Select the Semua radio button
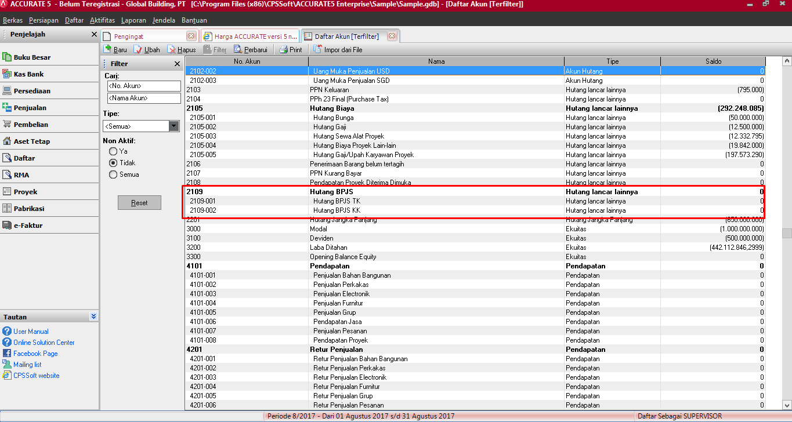Viewport: 792px width, 422px height. click(x=113, y=174)
